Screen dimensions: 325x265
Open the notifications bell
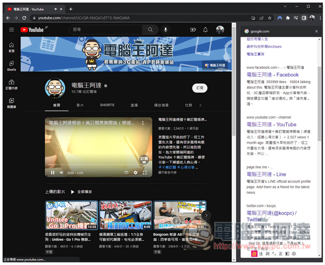tap(205, 30)
